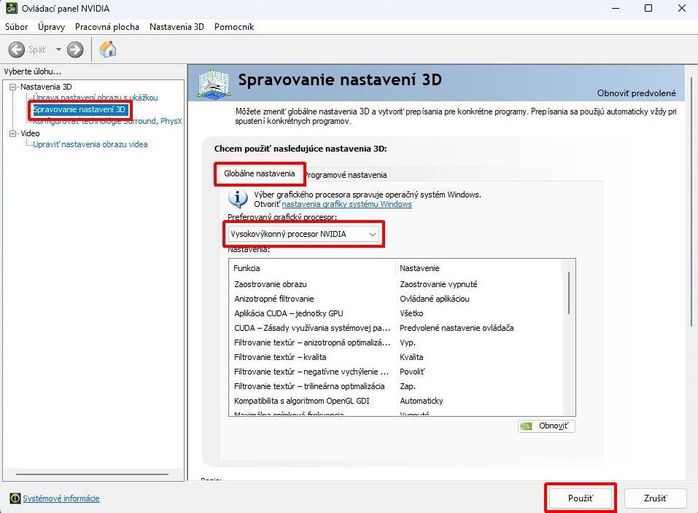
Task: Open the Preferovaný grafický procesor dropdown
Action: (303, 234)
